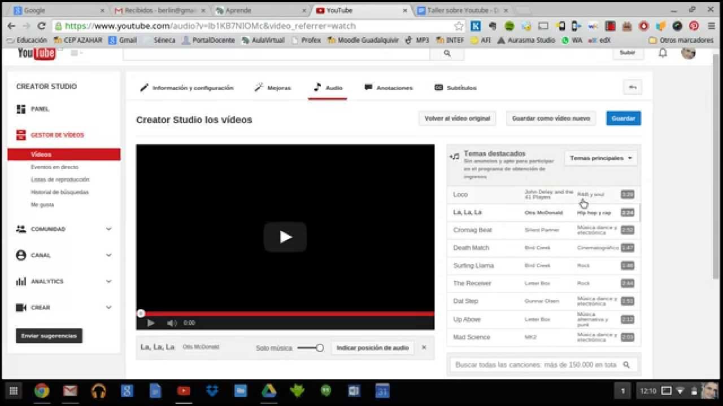Screen dimensions: 723x406
Task: Click the back arrow button near tabs
Action: [633, 87]
